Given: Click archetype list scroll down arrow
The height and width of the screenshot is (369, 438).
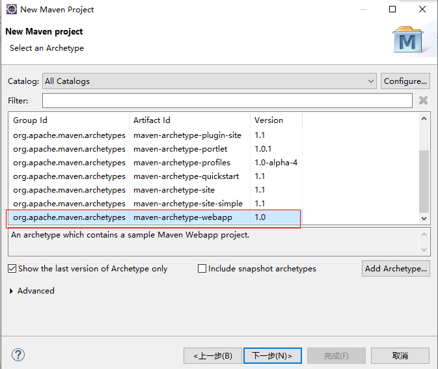Looking at the screenshot, I should click(x=424, y=218).
